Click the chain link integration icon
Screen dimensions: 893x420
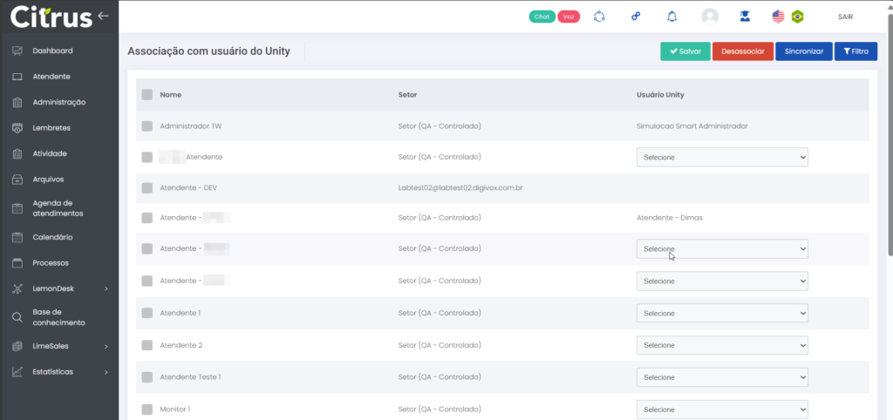[636, 17]
